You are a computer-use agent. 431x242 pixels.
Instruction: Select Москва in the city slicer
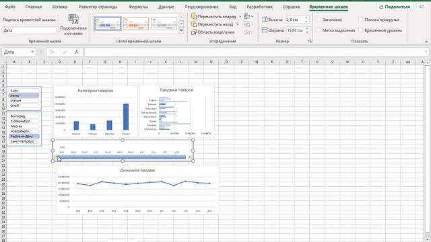tap(24, 126)
